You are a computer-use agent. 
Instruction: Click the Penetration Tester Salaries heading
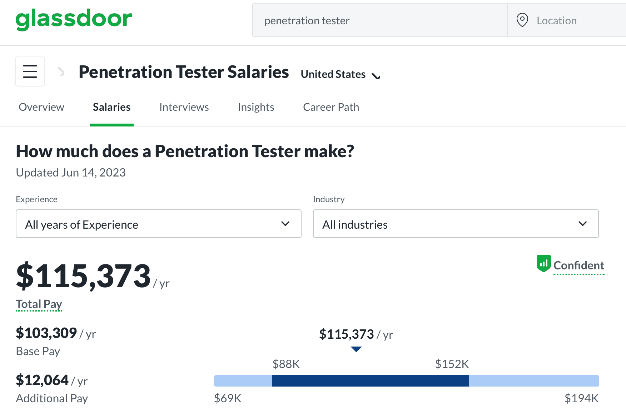pos(184,72)
